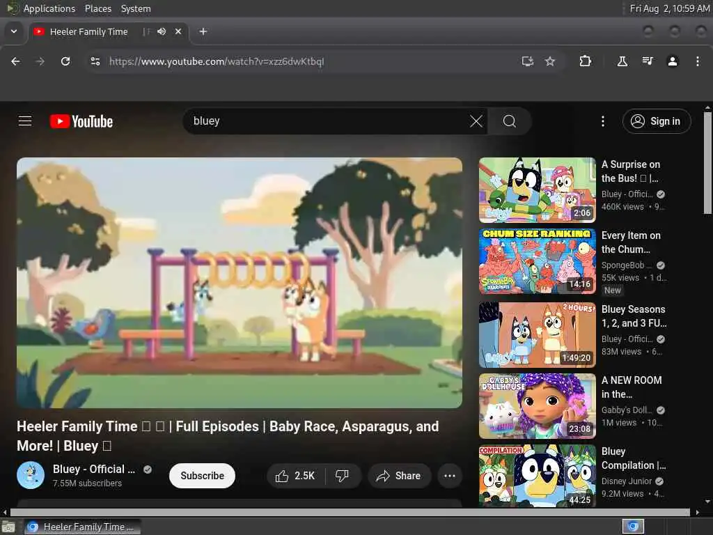Reload the page
The height and width of the screenshot is (535, 713).
click(65, 61)
